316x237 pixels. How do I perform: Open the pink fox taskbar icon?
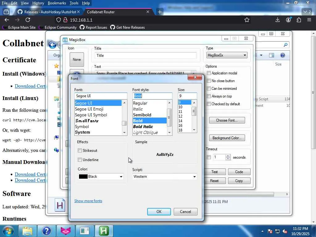pyautogui.click(x=66, y=231)
